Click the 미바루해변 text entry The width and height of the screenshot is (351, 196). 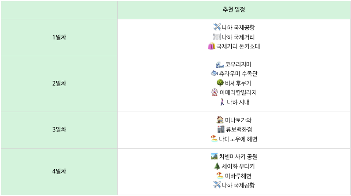pyautogui.click(x=238, y=176)
